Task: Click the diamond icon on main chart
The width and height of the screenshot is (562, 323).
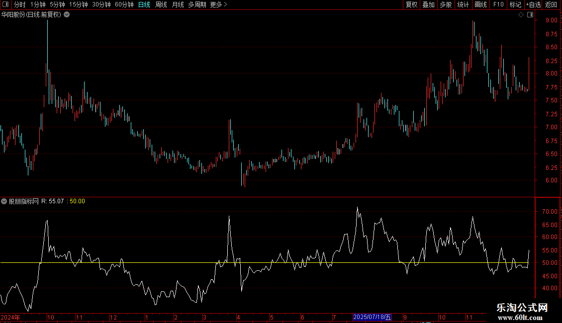Action: click(521, 15)
